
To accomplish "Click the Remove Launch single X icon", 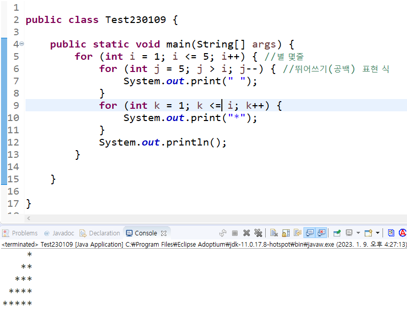I will tap(246, 233).
